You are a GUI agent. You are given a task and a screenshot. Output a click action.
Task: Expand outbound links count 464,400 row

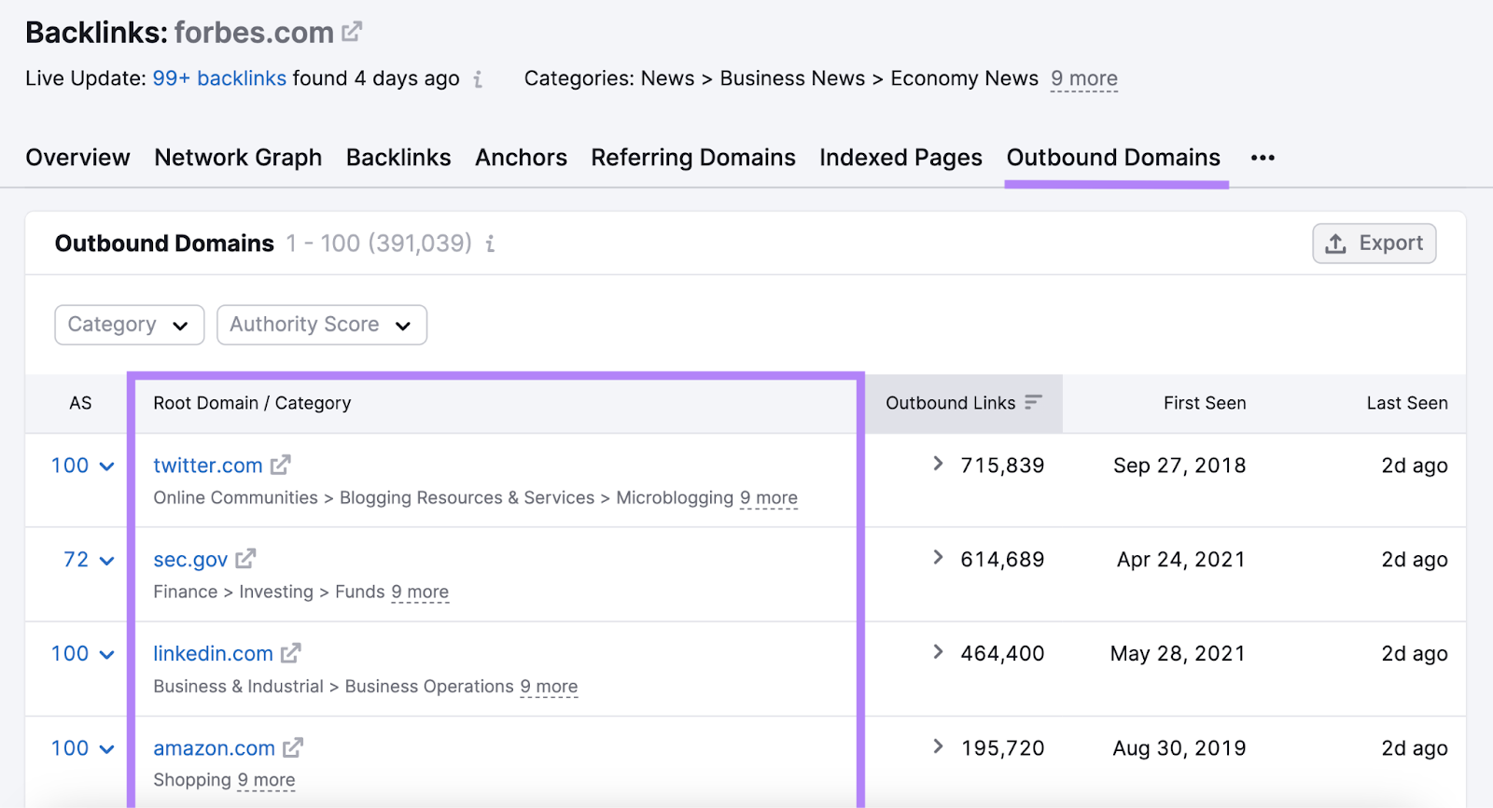938,652
